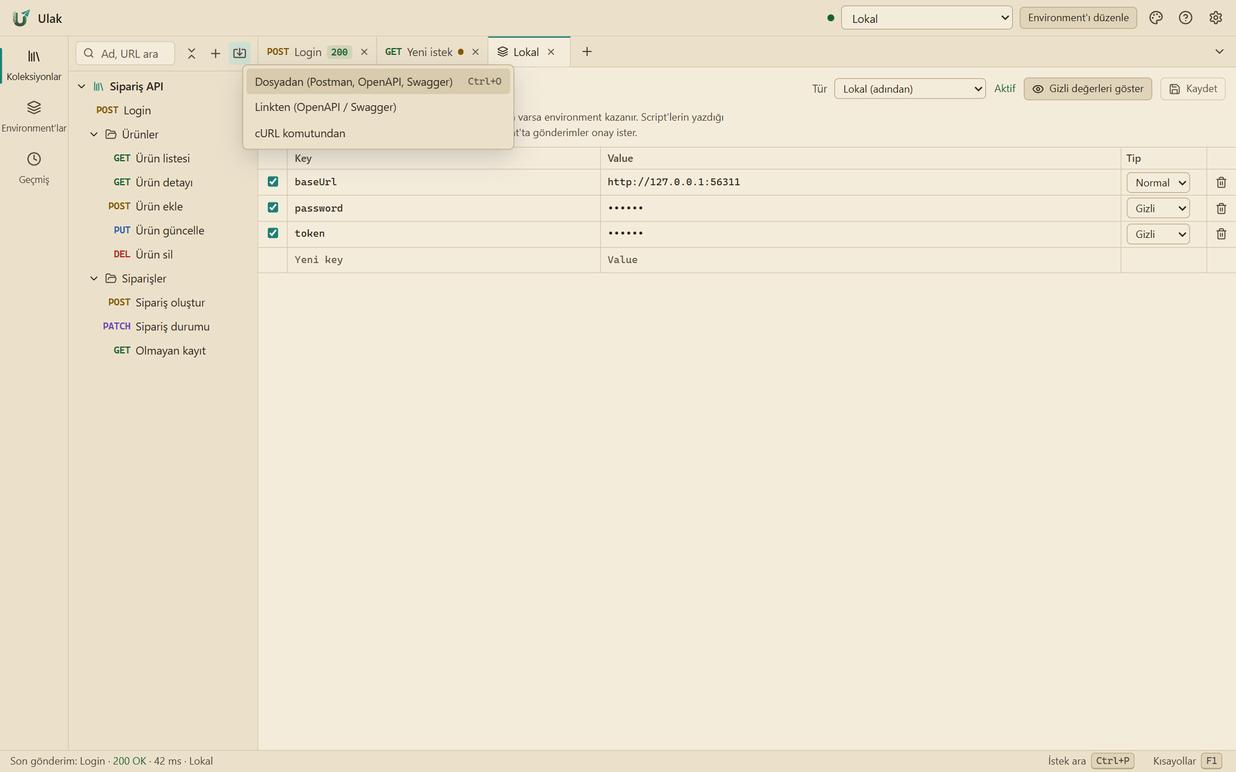Choose Linkten (OpenAPI / Swagger) import option

coord(378,108)
